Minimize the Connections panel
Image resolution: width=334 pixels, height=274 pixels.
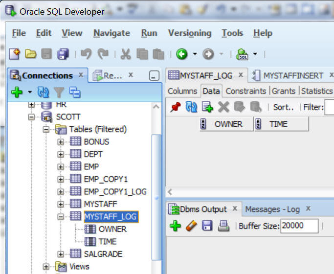tap(154, 76)
